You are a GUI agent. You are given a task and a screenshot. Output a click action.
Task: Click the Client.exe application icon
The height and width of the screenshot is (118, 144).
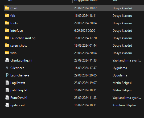(x=7, y=68)
